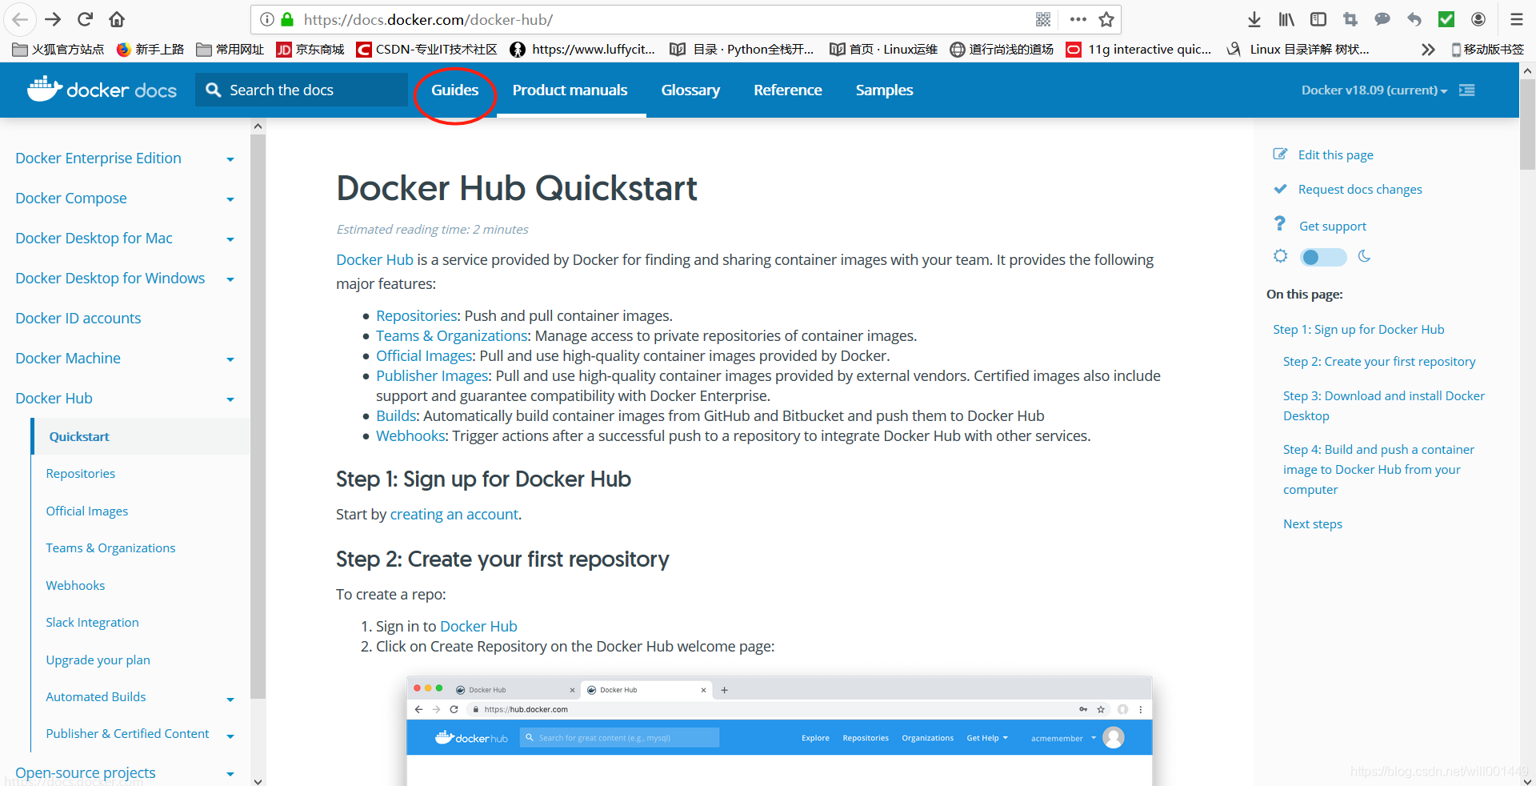
Task: Open the downloads arrow icon
Action: [1254, 19]
